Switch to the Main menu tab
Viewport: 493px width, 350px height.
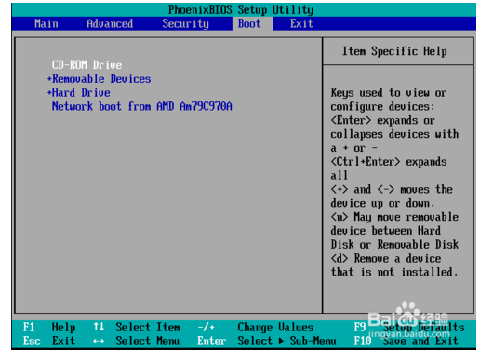tap(47, 23)
